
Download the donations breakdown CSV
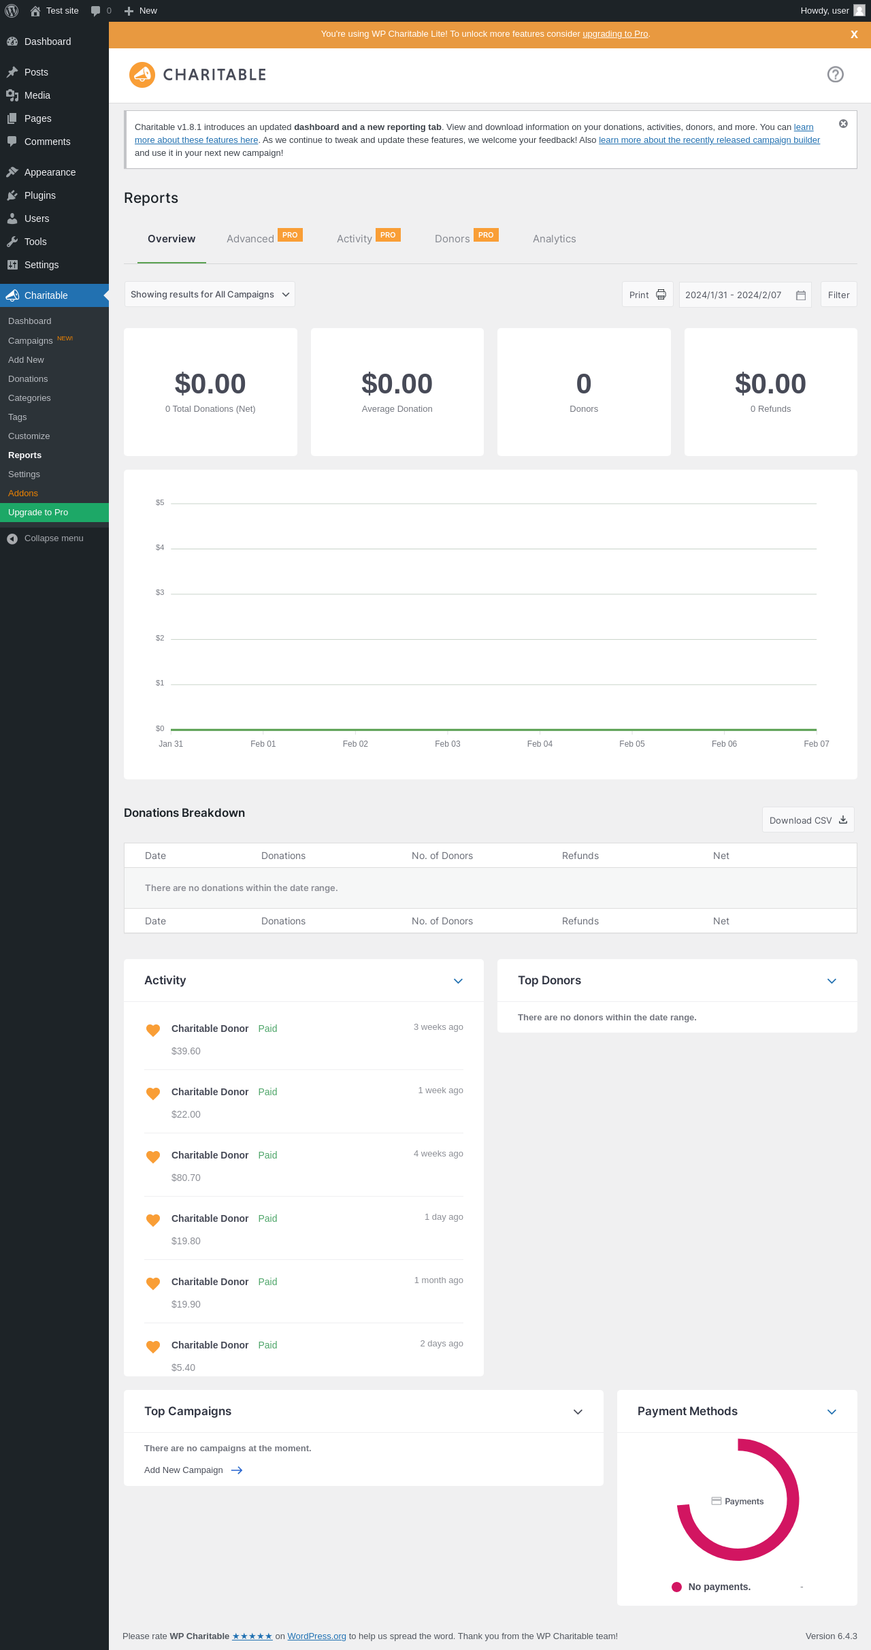click(x=808, y=820)
